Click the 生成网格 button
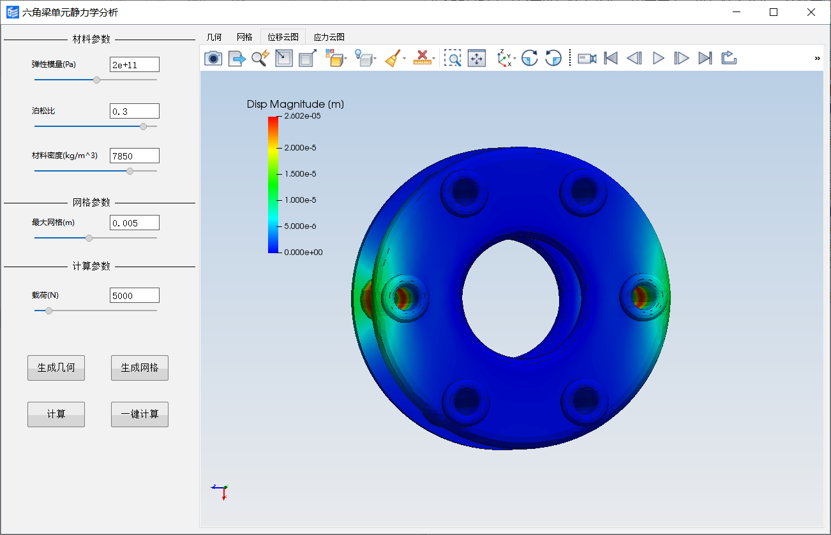This screenshot has height=535, width=831. (140, 368)
